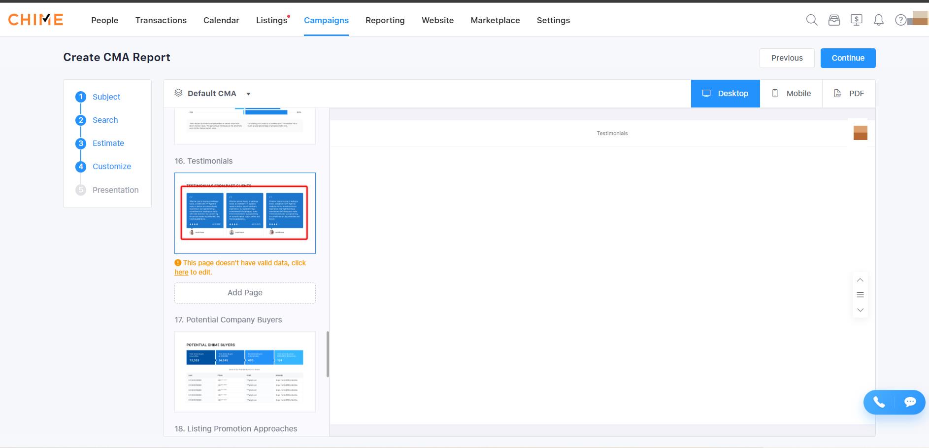Open the notifications bell

pyautogui.click(x=878, y=20)
